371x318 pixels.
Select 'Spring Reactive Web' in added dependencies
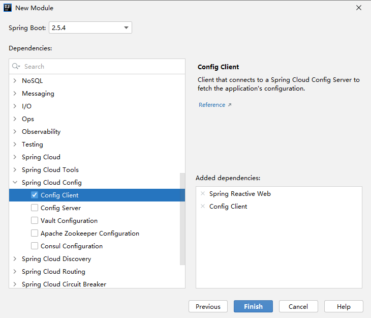(240, 193)
